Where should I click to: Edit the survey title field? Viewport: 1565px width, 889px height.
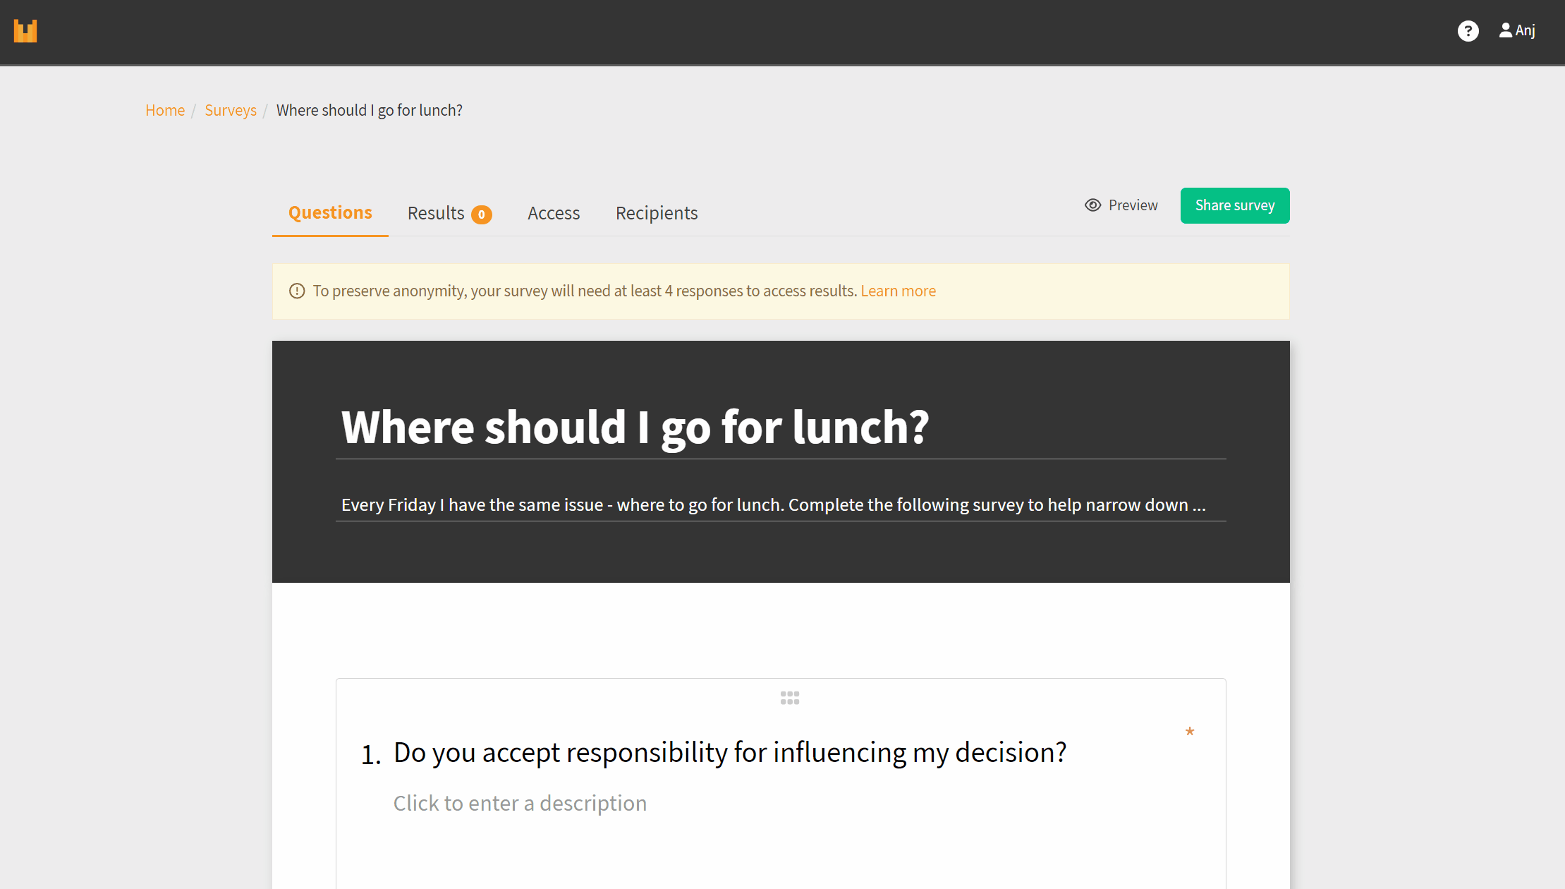[x=781, y=428]
